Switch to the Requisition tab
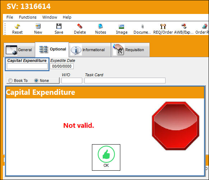 (130, 50)
